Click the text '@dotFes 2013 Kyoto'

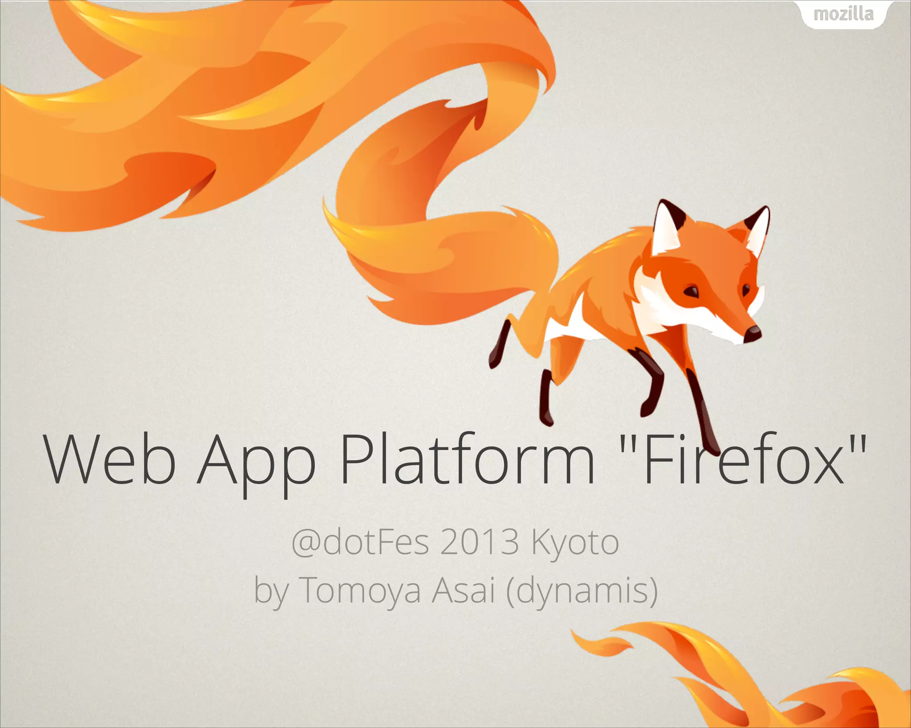point(455,543)
